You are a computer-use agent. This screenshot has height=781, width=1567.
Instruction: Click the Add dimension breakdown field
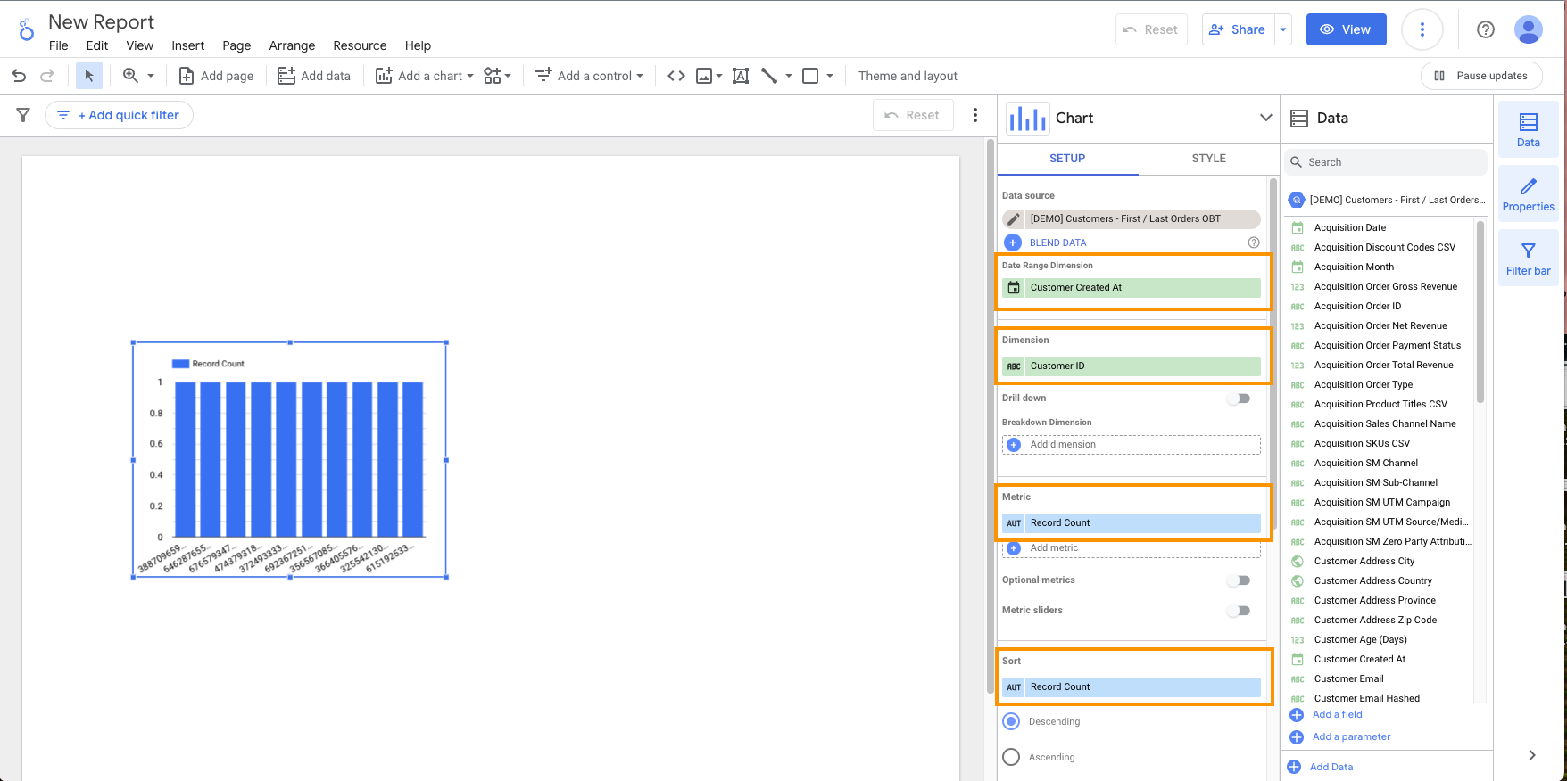[x=1132, y=444]
